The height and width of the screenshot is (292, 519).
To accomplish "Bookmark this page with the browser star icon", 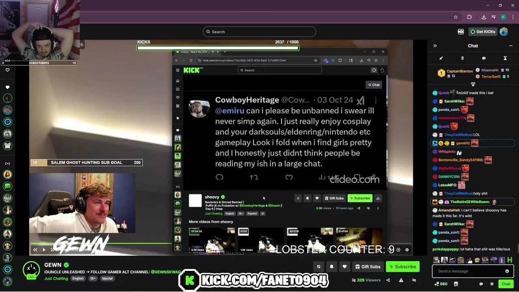I will [x=456, y=17].
